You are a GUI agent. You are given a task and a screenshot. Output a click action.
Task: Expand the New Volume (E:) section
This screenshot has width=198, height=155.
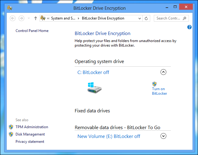coord(164,136)
